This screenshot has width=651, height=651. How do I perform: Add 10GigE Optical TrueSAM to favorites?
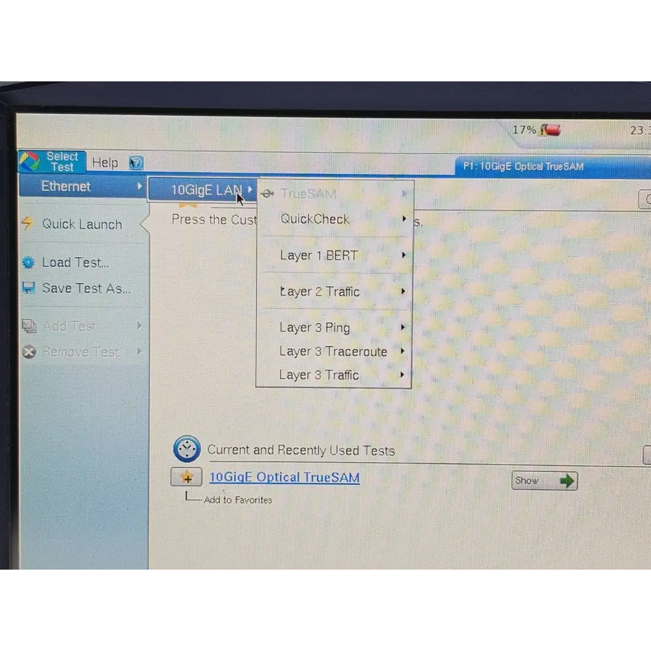[x=186, y=477]
